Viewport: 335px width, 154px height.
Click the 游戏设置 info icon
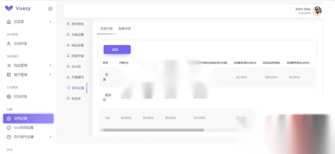coord(68,88)
